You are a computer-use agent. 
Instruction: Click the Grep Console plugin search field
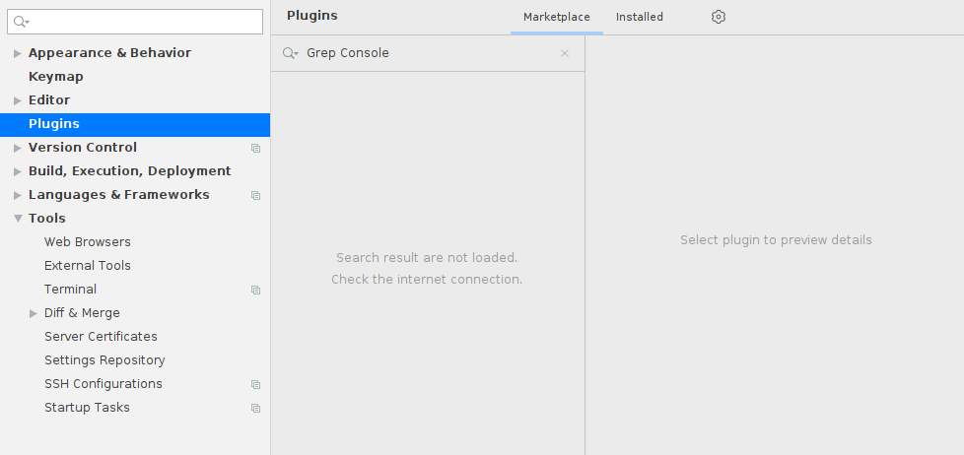pos(429,53)
